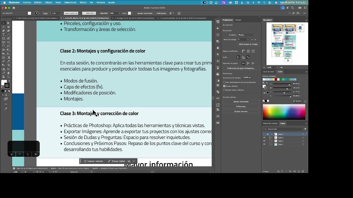Viewport: 353px width, 198px height.
Task: Click the color spectrum bar in Color panel
Action: (284, 112)
